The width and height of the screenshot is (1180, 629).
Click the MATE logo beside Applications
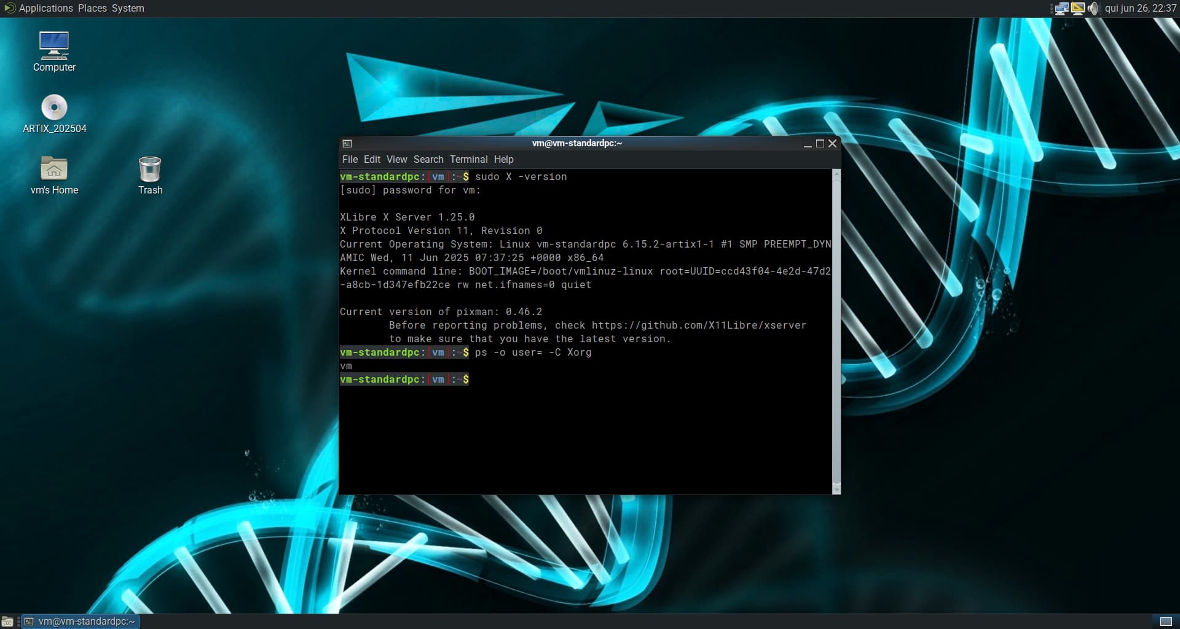point(9,8)
